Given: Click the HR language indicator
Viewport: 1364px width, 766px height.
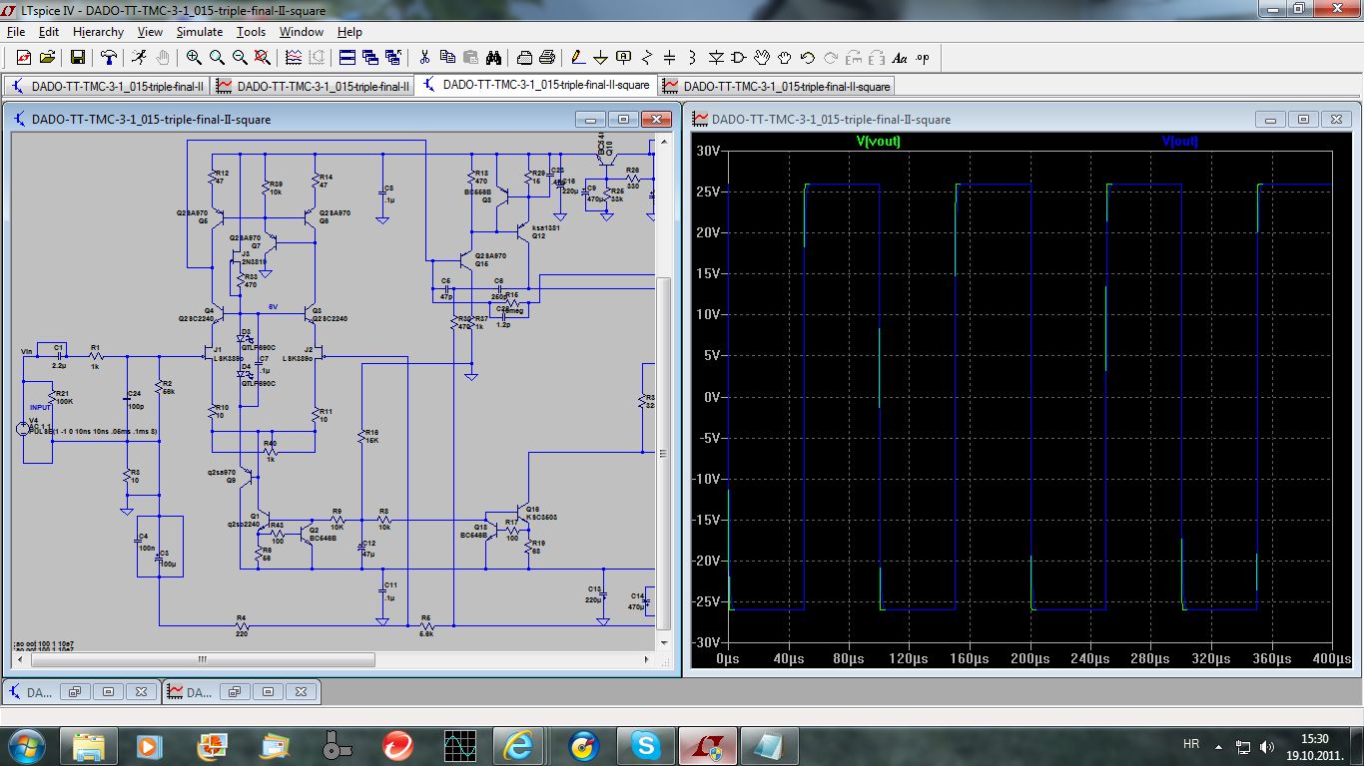Looking at the screenshot, I should click(x=1190, y=744).
